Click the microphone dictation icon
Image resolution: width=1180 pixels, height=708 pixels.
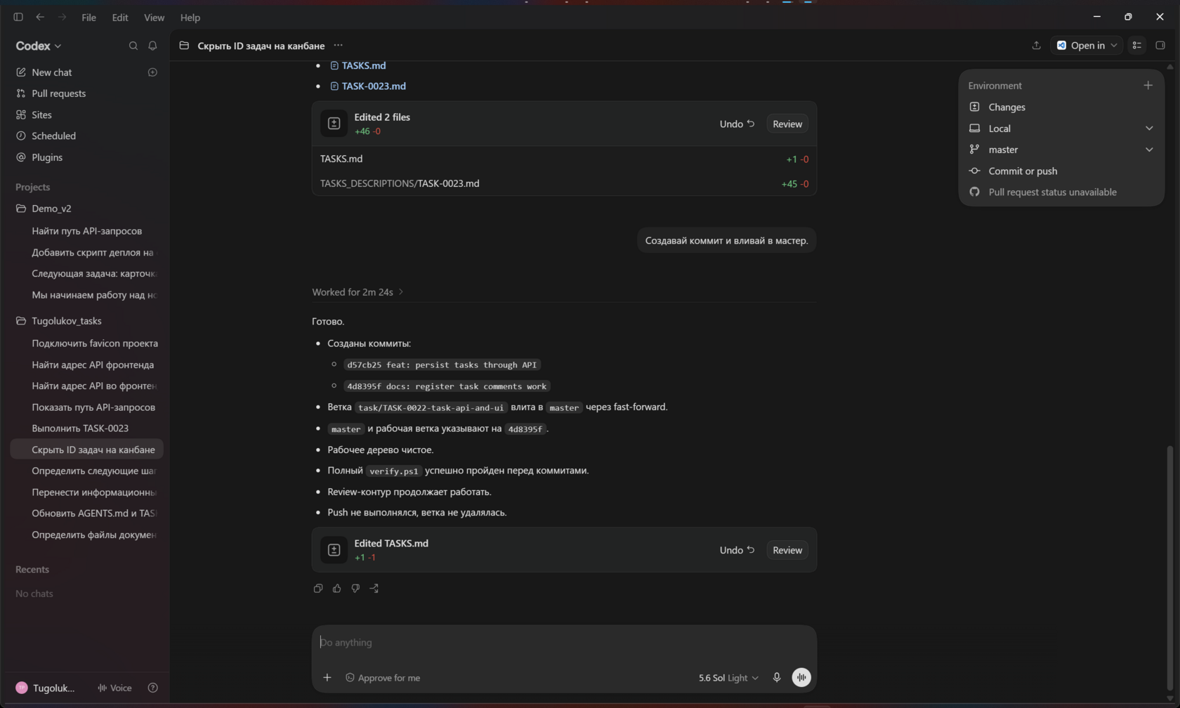click(777, 678)
